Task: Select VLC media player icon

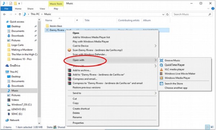Action: click(161, 70)
